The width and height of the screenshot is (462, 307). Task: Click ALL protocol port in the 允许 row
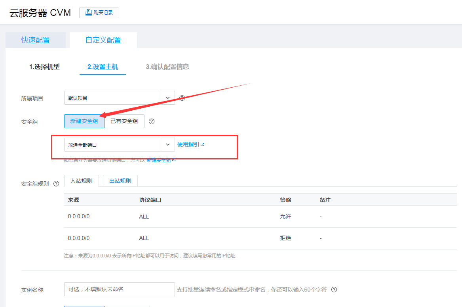(x=144, y=217)
